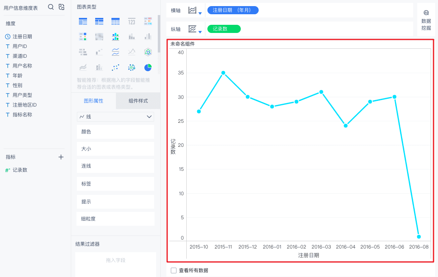Choose the multi-series line chart icon

pyautogui.click(x=115, y=52)
